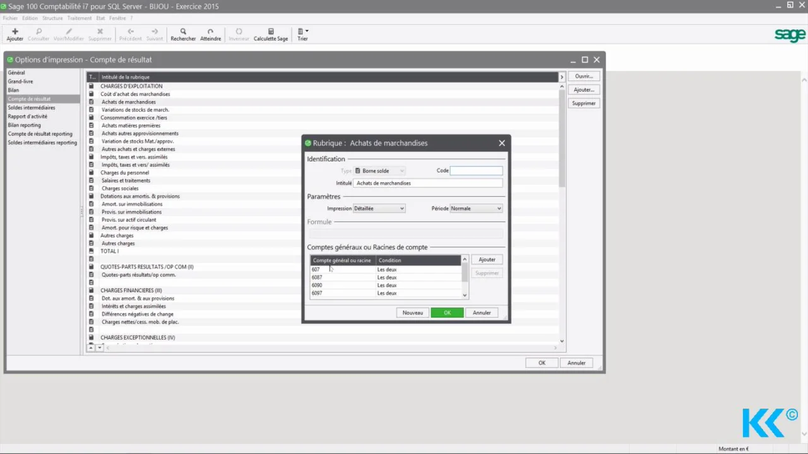Screen dimensions: 808x454
Task: Select Bilan in options sidebar
Action: tap(43, 90)
